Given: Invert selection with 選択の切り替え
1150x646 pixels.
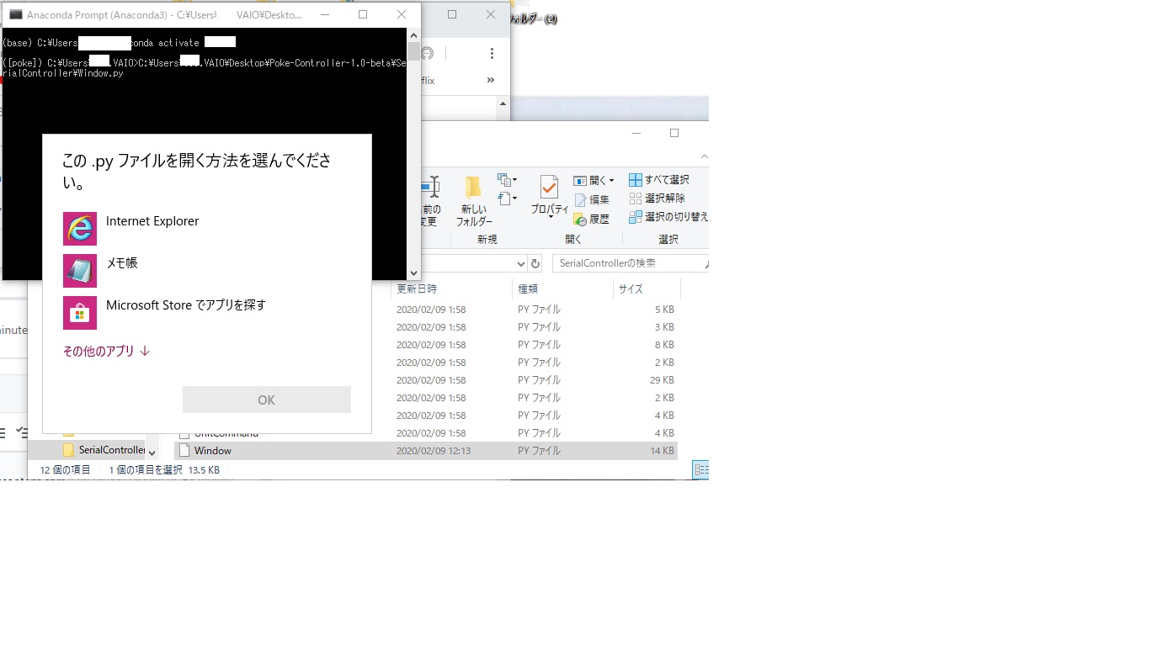Looking at the screenshot, I should pos(675,217).
